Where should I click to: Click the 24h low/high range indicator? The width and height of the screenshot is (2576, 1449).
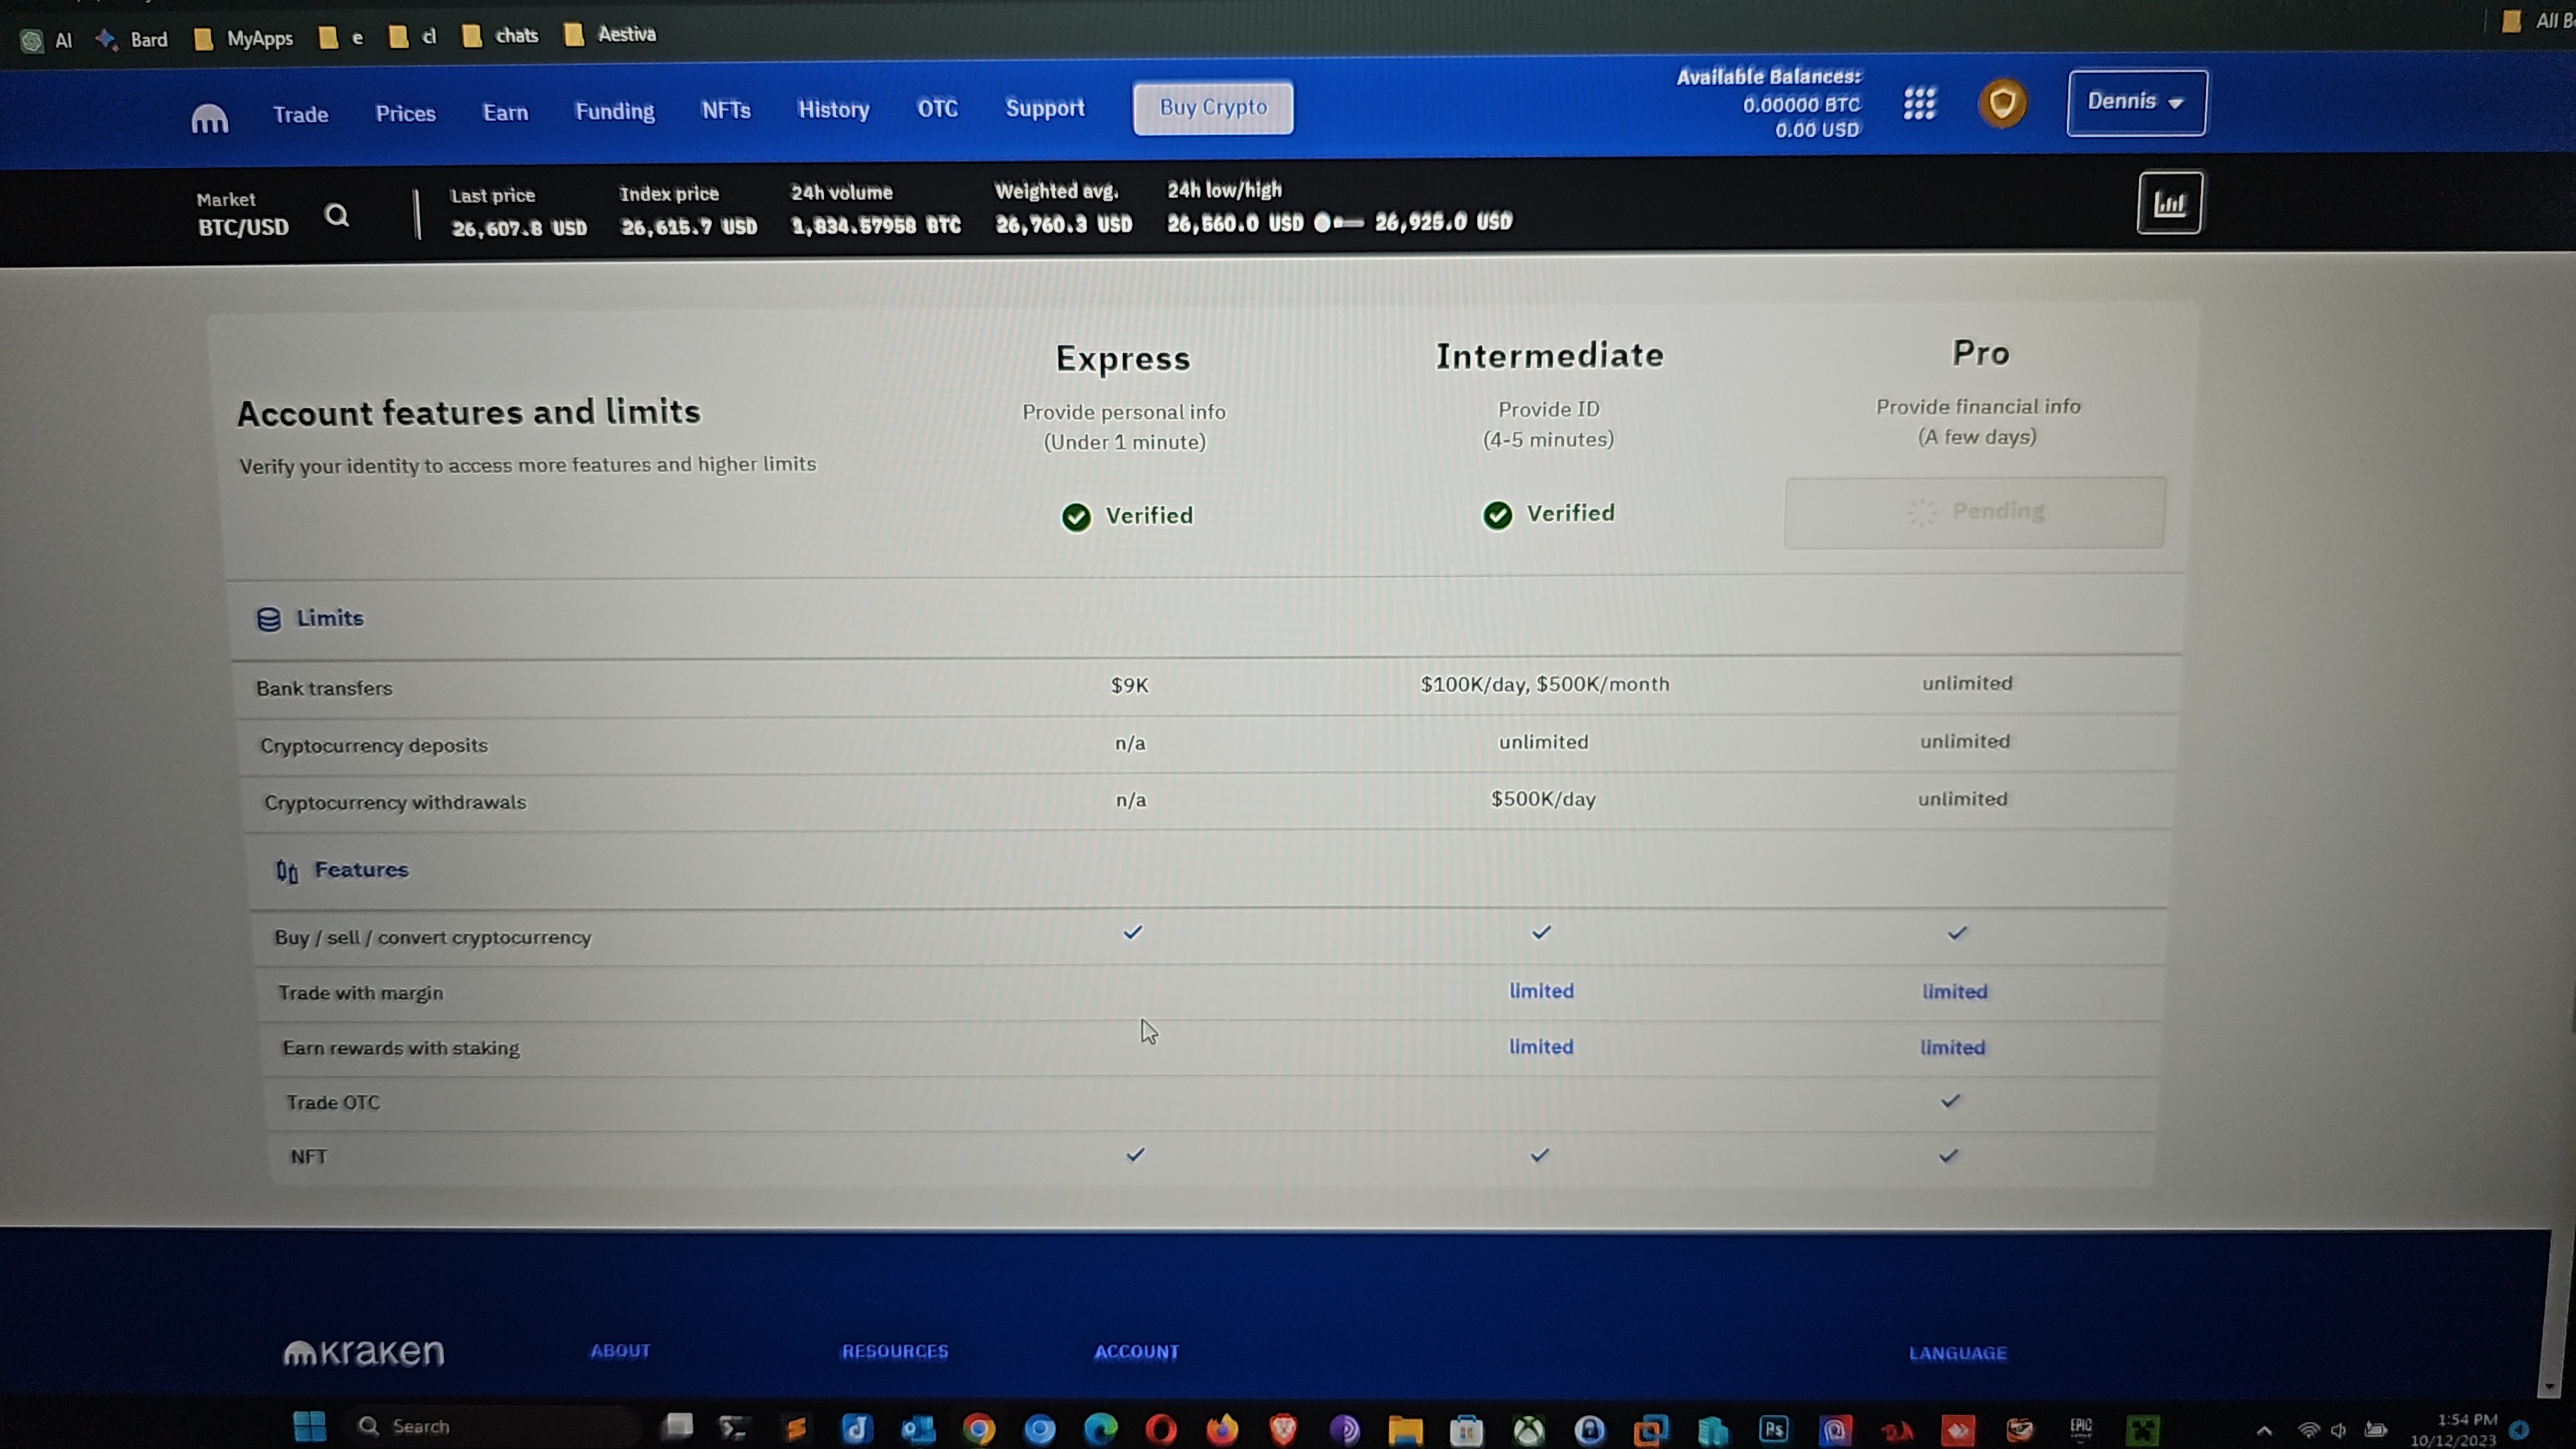(1338, 222)
